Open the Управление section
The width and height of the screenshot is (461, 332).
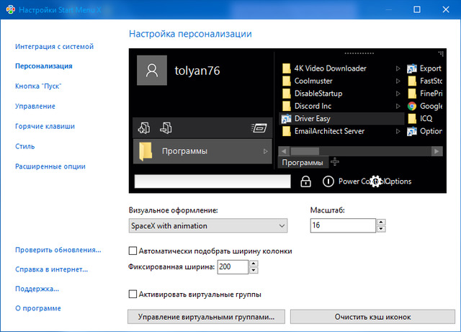[x=35, y=106]
